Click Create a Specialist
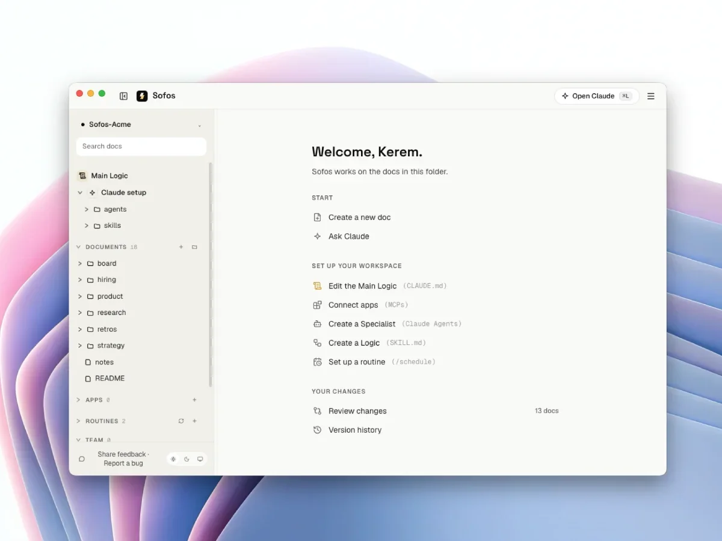This screenshot has width=722, height=541. [x=362, y=324]
